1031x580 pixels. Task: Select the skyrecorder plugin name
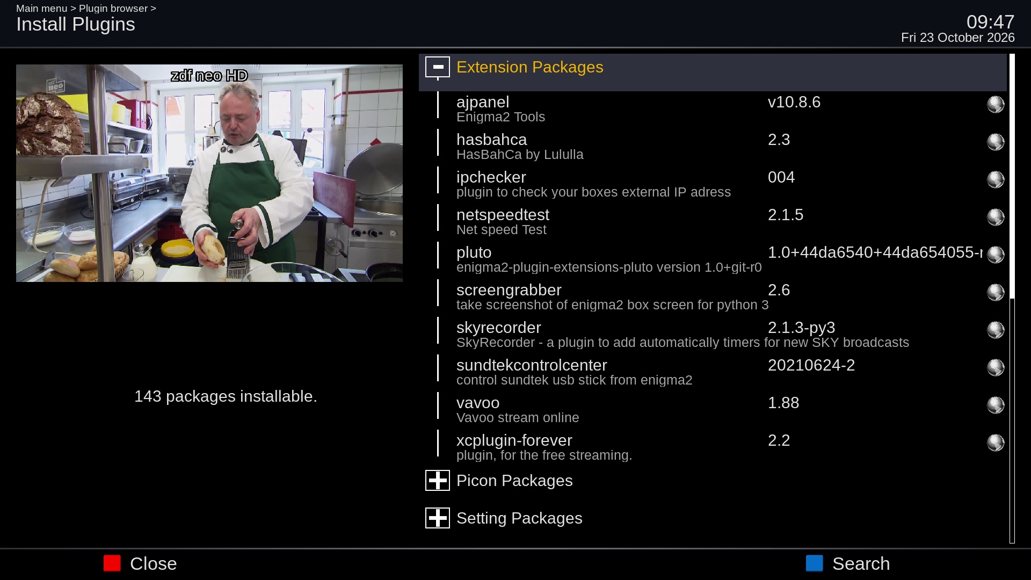click(x=498, y=328)
